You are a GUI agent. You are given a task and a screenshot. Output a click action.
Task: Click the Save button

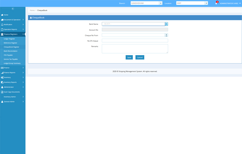pos(129,57)
